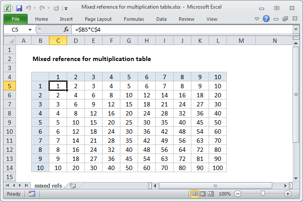
Task: Select the 'mixed refs' sheet tab
Action: [48, 186]
